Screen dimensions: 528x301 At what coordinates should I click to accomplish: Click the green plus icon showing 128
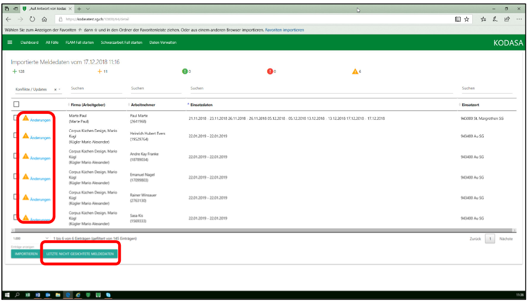[x=14, y=72]
